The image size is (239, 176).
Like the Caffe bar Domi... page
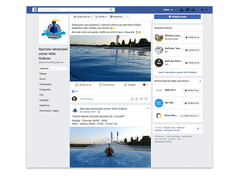192,63
